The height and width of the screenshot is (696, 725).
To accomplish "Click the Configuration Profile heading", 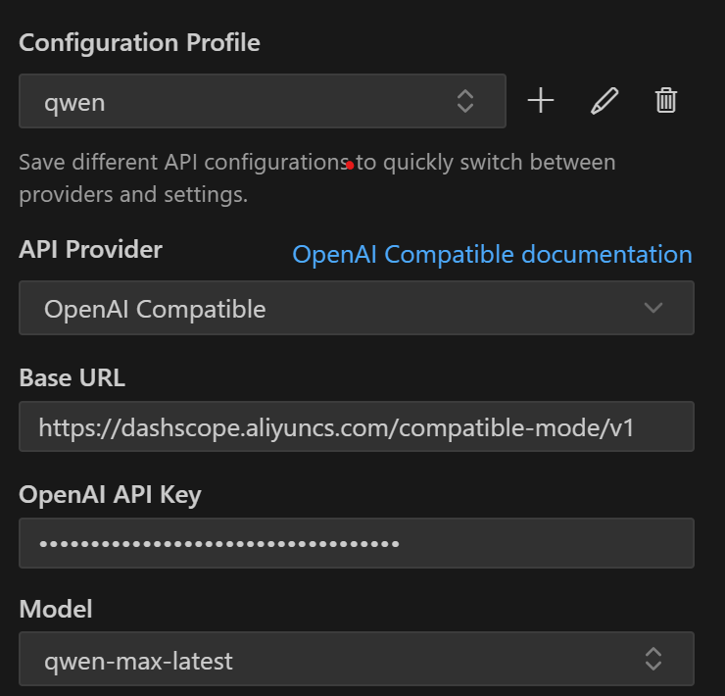I will [x=139, y=43].
